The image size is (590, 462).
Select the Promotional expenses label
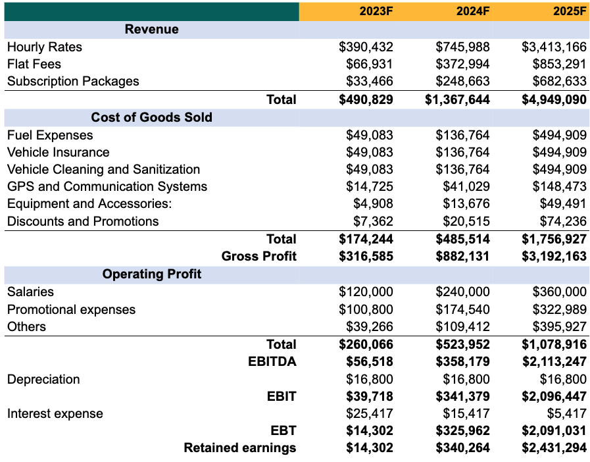pos(71,309)
